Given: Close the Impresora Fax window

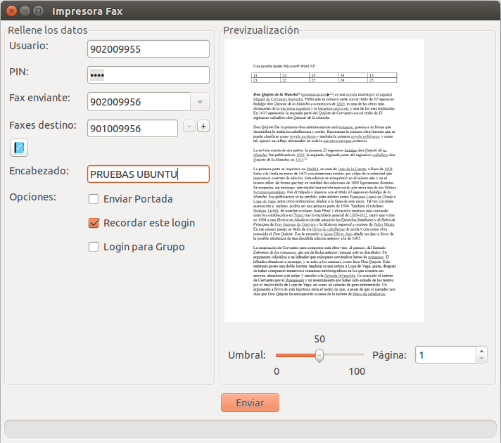Looking at the screenshot, I should (x=11, y=11).
